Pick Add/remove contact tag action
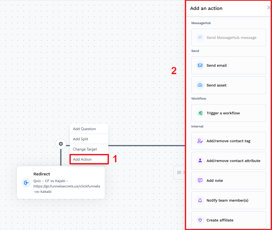Viewport: 272px width, 230px height. click(229, 141)
